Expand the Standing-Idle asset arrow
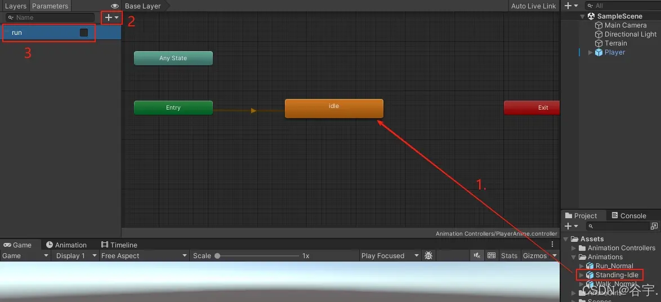This screenshot has height=302, width=661. [582, 275]
